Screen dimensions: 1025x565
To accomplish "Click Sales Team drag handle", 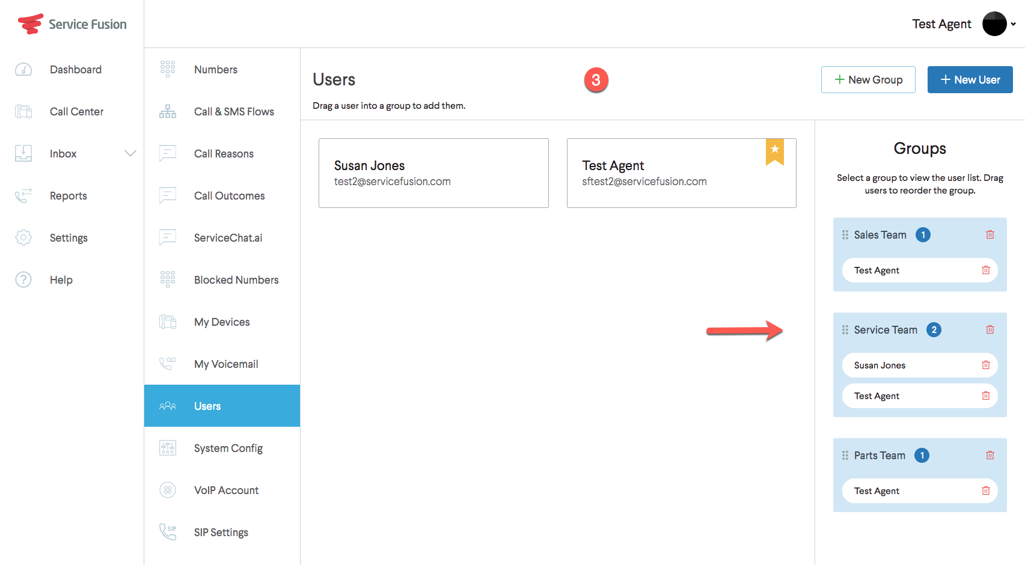I will pyautogui.click(x=845, y=235).
